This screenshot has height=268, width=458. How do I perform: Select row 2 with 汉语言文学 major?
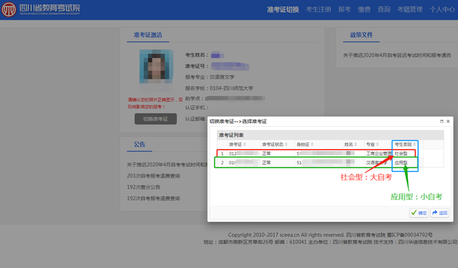click(316, 163)
